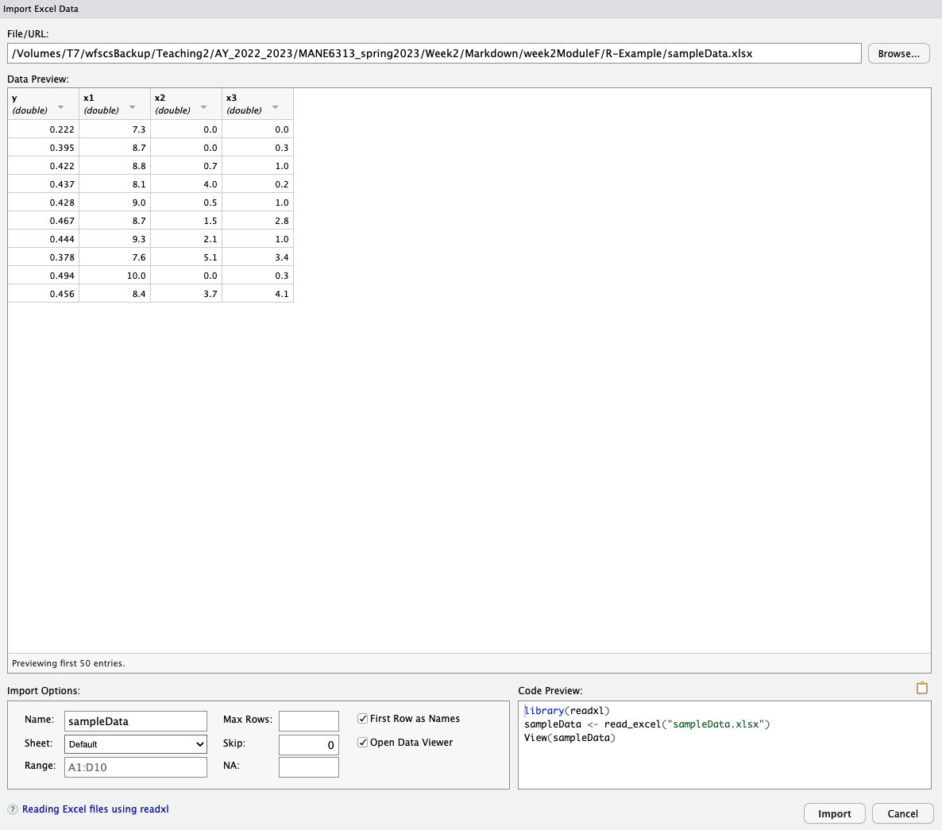Open the Sheet selection dropdown
942x830 pixels.
(135, 744)
